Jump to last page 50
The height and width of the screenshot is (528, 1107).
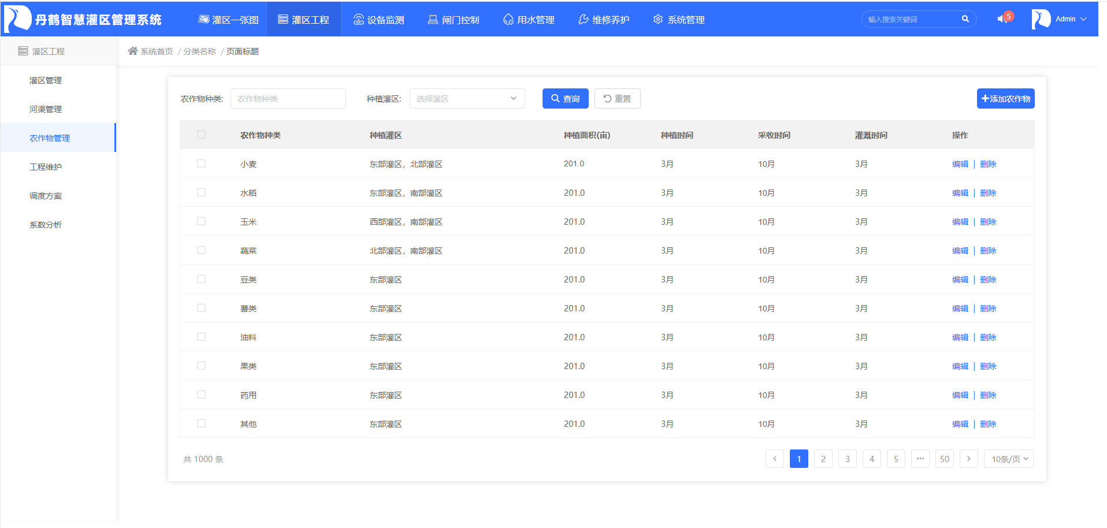pyautogui.click(x=945, y=459)
